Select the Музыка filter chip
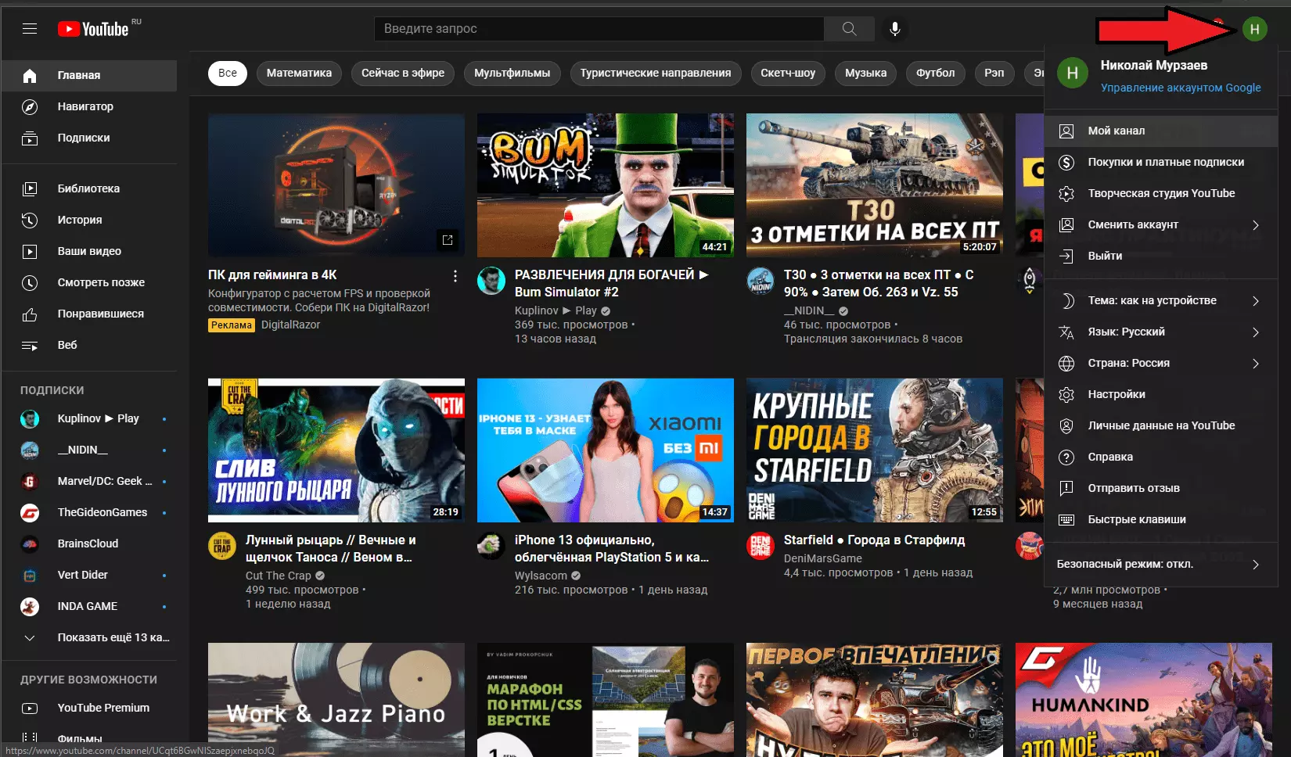 tap(866, 73)
